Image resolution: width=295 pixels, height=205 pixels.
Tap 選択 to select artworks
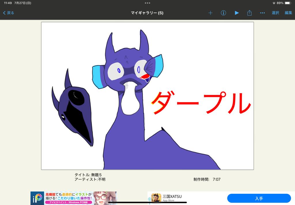click(275, 13)
